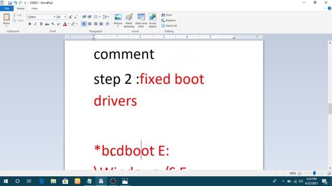Open the Customize Quick Access Toolbar arrow
The image size is (332, 186).
(25, 3)
